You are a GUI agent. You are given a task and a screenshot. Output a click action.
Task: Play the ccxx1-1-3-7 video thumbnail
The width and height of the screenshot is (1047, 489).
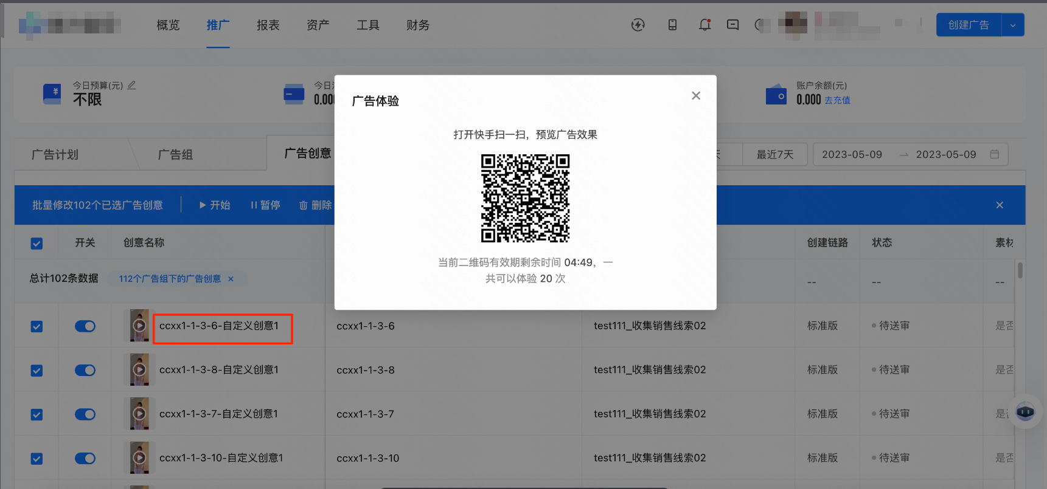point(139,414)
